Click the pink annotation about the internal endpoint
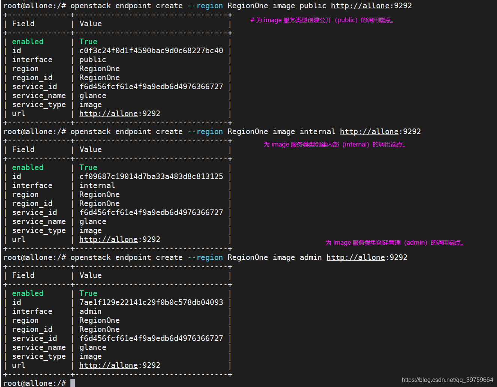The height and width of the screenshot is (387, 497). click(x=335, y=145)
